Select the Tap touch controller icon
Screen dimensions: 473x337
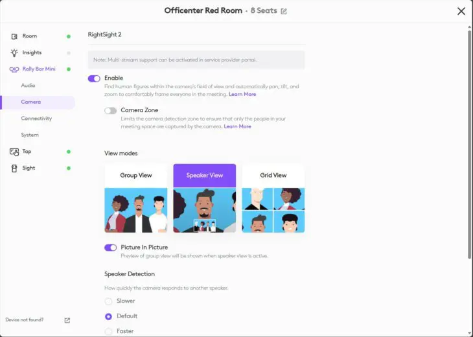point(14,152)
